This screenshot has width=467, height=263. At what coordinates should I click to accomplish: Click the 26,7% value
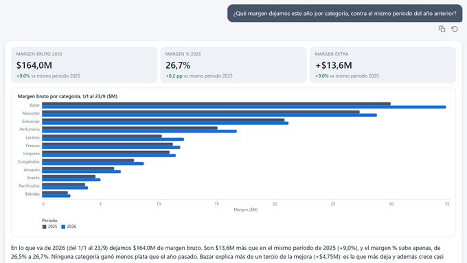[178, 65]
